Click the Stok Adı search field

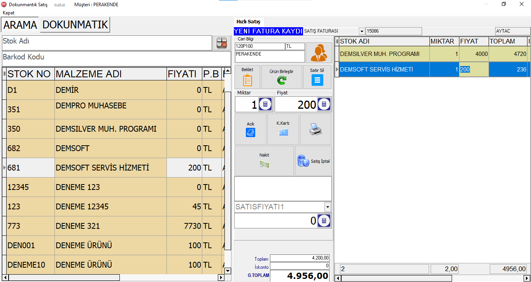tap(107, 43)
